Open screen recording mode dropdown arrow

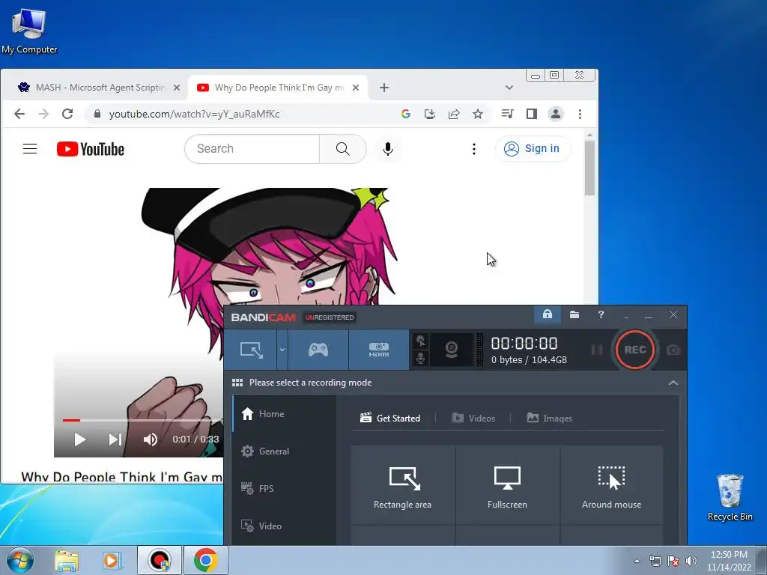click(282, 350)
